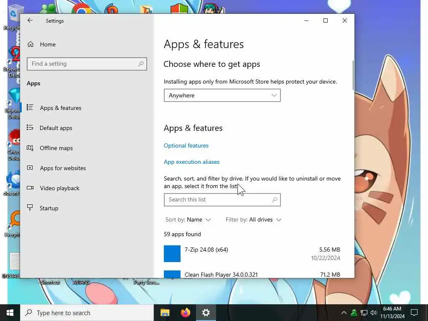Screen dimensions: 428x321
Task: Select the AVIANS desktop item
Action: [x=81, y=282]
